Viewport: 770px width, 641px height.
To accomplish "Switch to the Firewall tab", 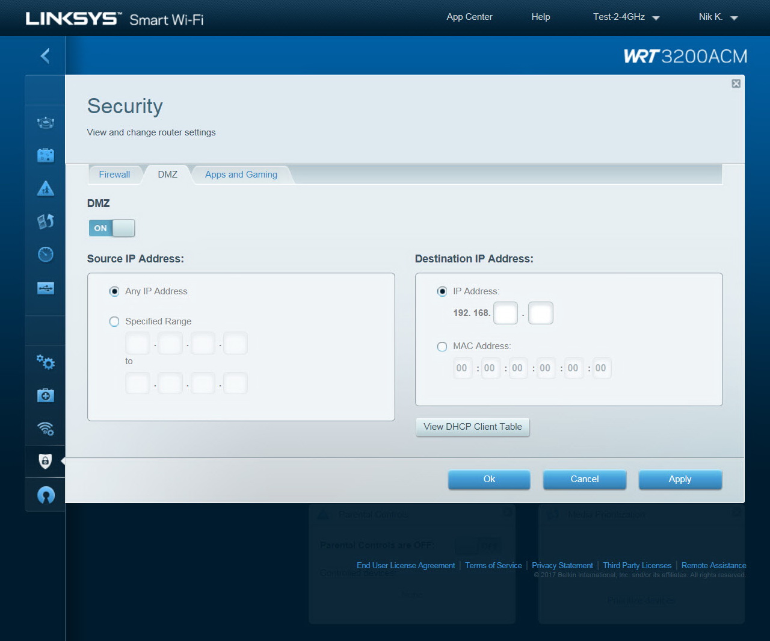I will click(114, 175).
